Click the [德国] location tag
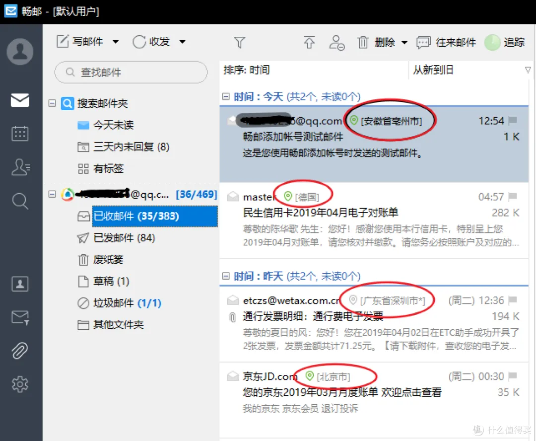536x441 pixels. tap(302, 197)
